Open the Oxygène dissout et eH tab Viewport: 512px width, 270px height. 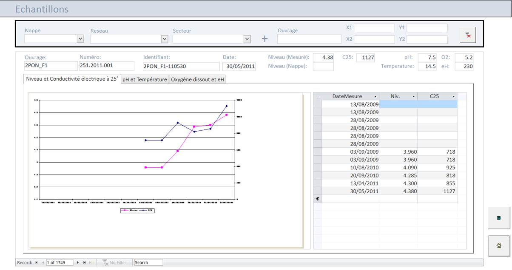(x=197, y=79)
